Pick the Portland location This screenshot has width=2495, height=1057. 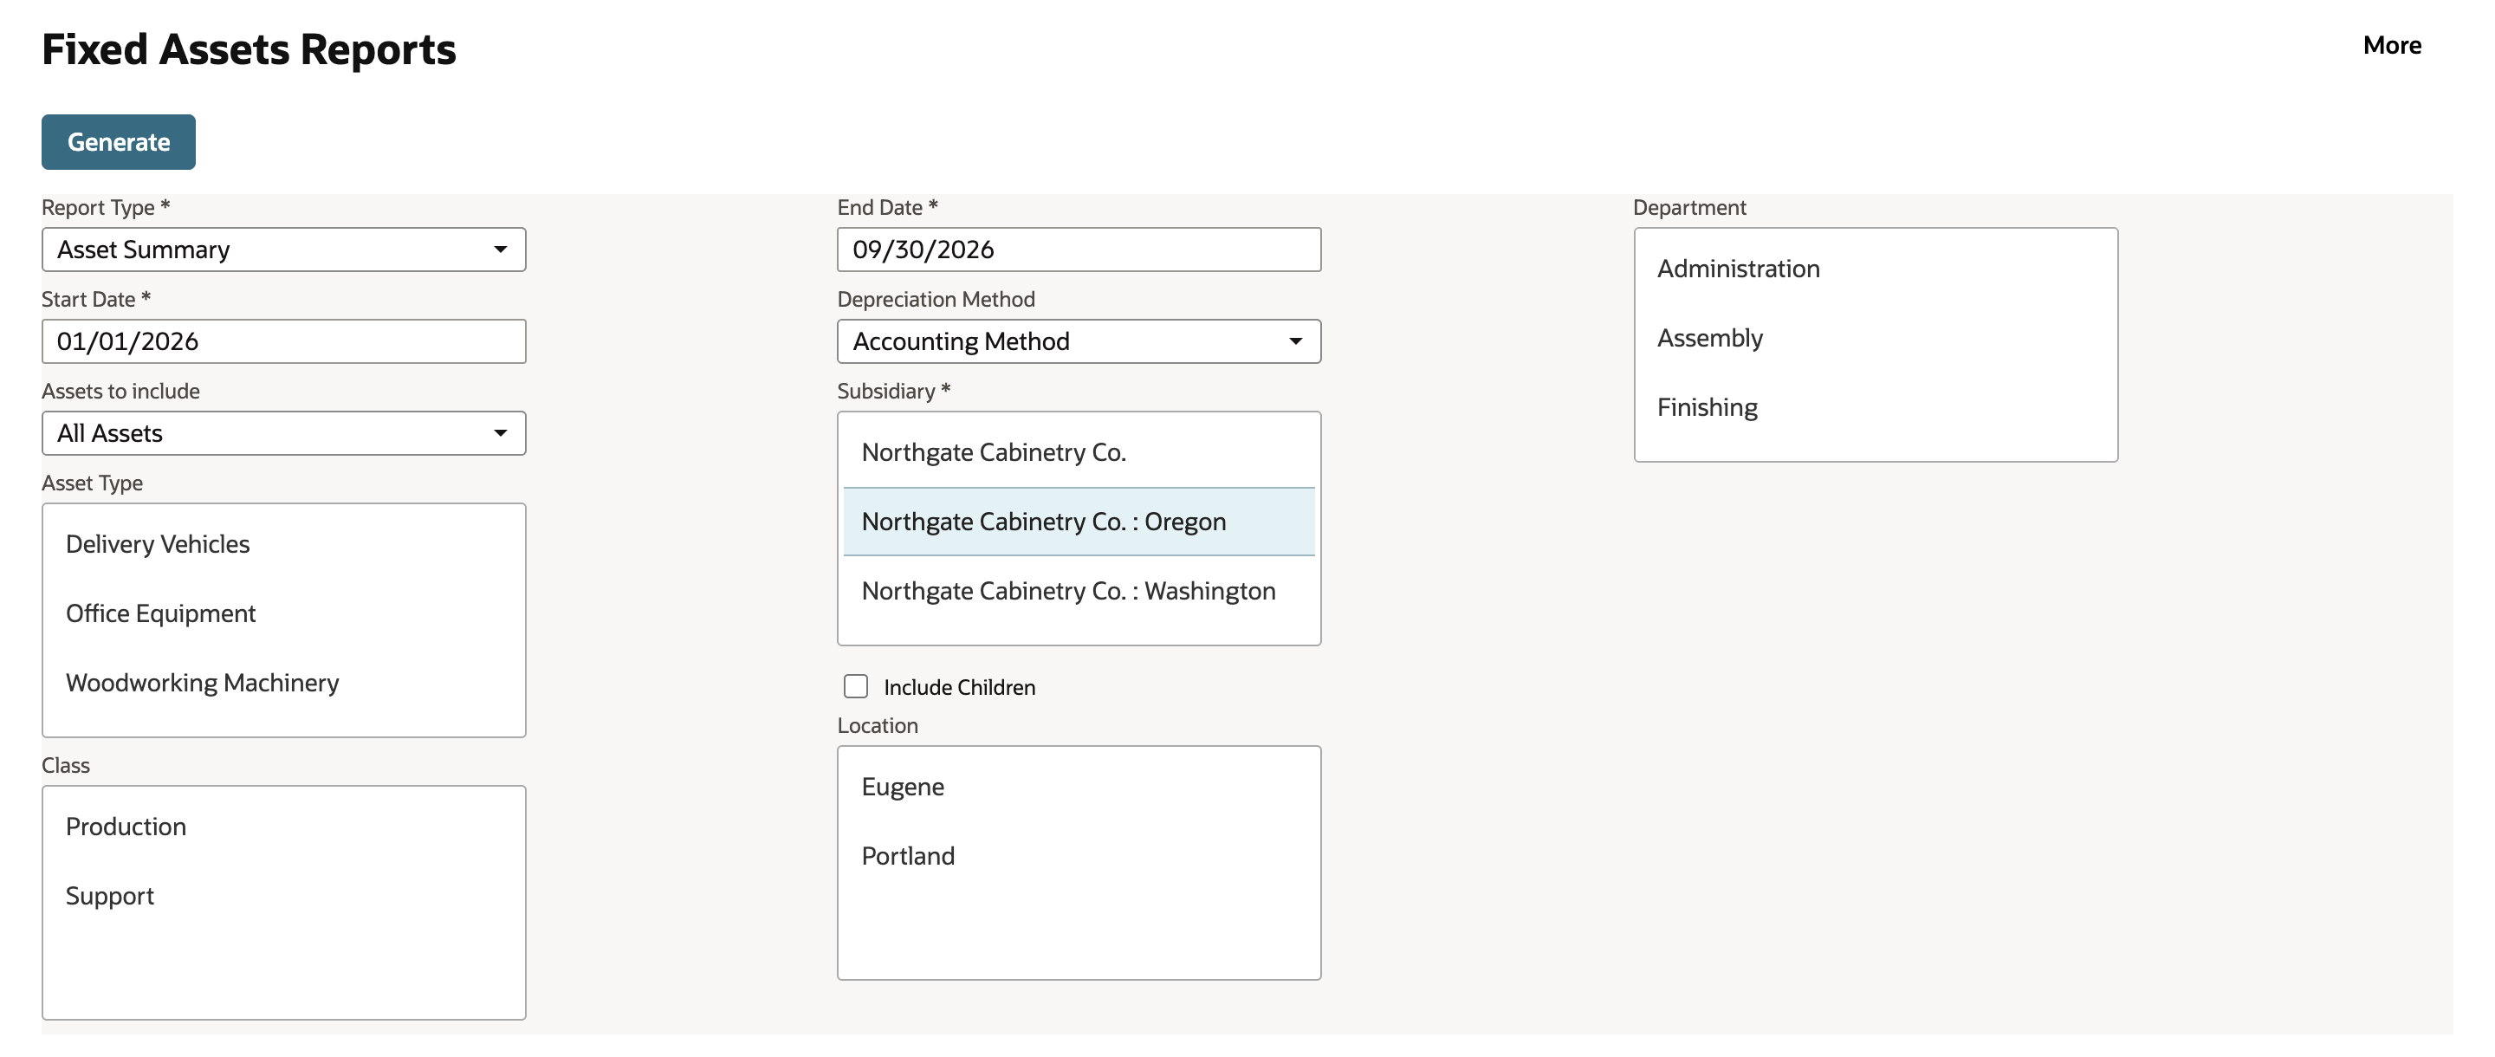click(x=1079, y=857)
